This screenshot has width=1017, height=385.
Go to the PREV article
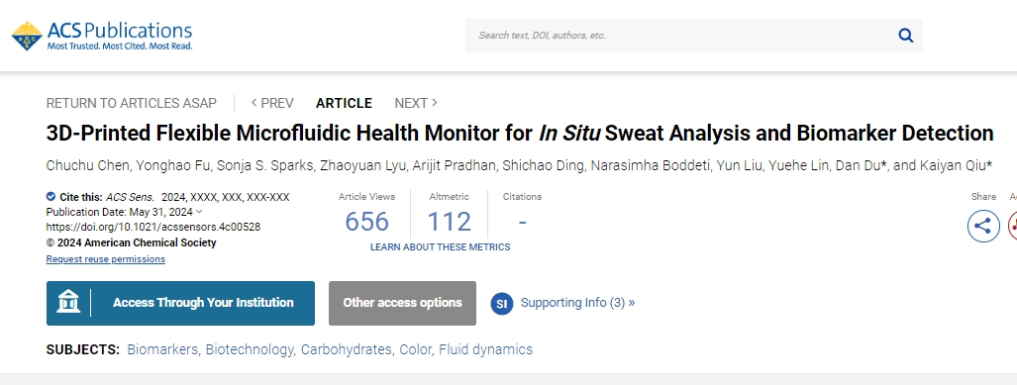point(272,103)
